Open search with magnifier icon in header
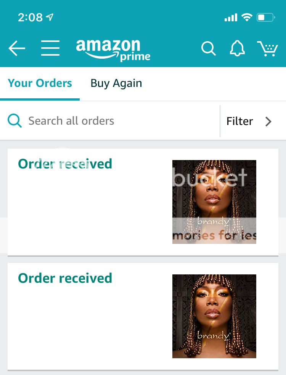The height and width of the screenshot is (375, 286). click(209, 48)
